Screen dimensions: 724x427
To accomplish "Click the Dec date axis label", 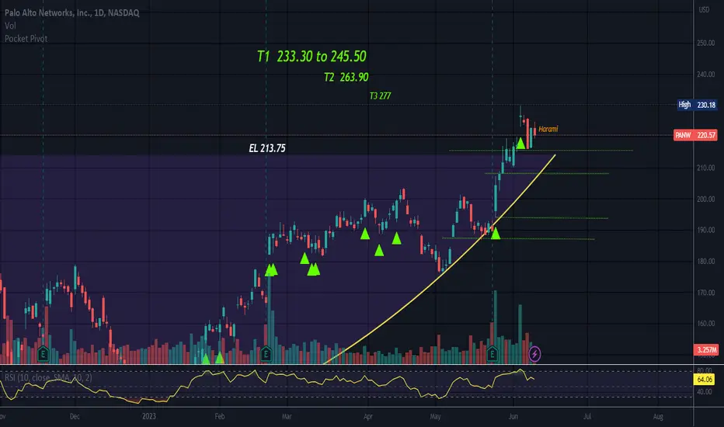I will click(75, 416).
